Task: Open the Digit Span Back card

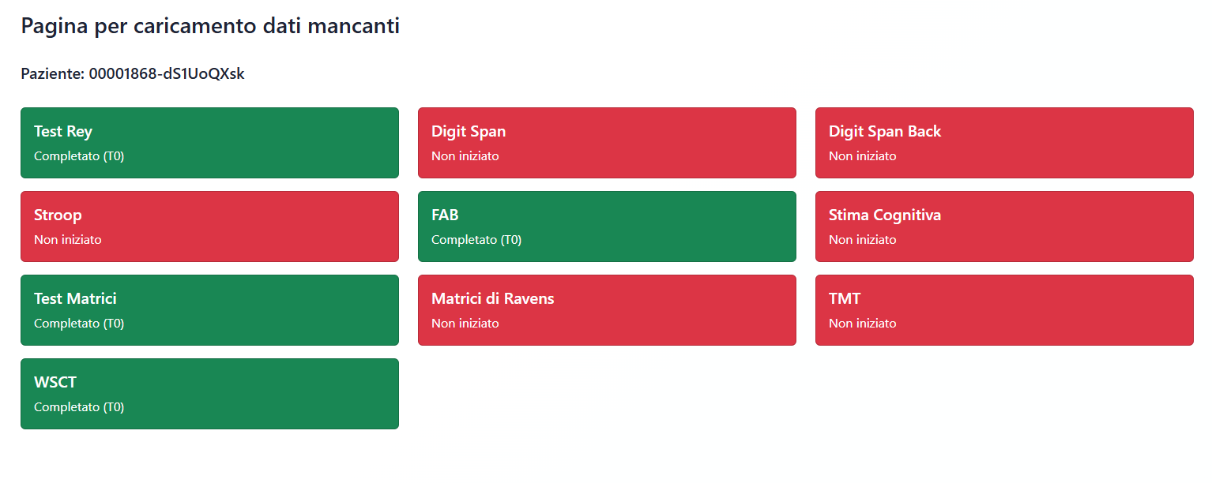Action: 1004,142
